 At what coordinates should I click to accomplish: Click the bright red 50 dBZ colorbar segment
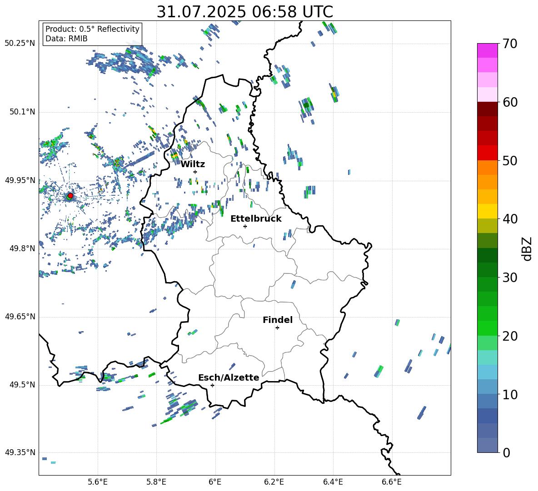[x=487, y=153]
